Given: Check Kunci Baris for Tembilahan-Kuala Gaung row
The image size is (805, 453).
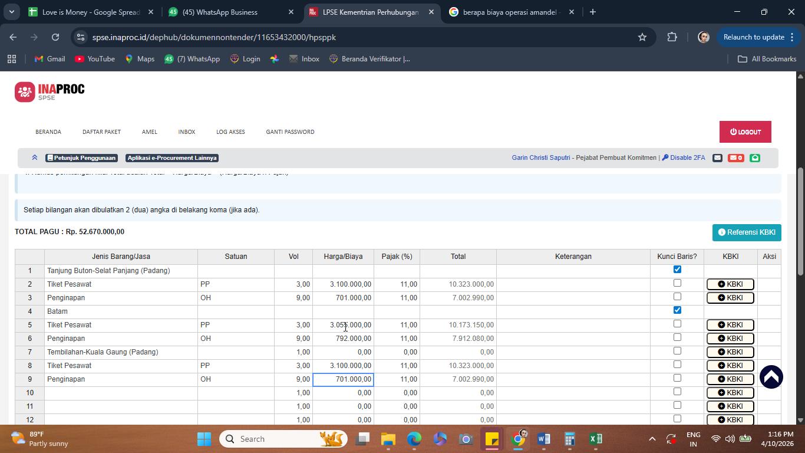Looking at the screenshot, I should tap(677, 351).
